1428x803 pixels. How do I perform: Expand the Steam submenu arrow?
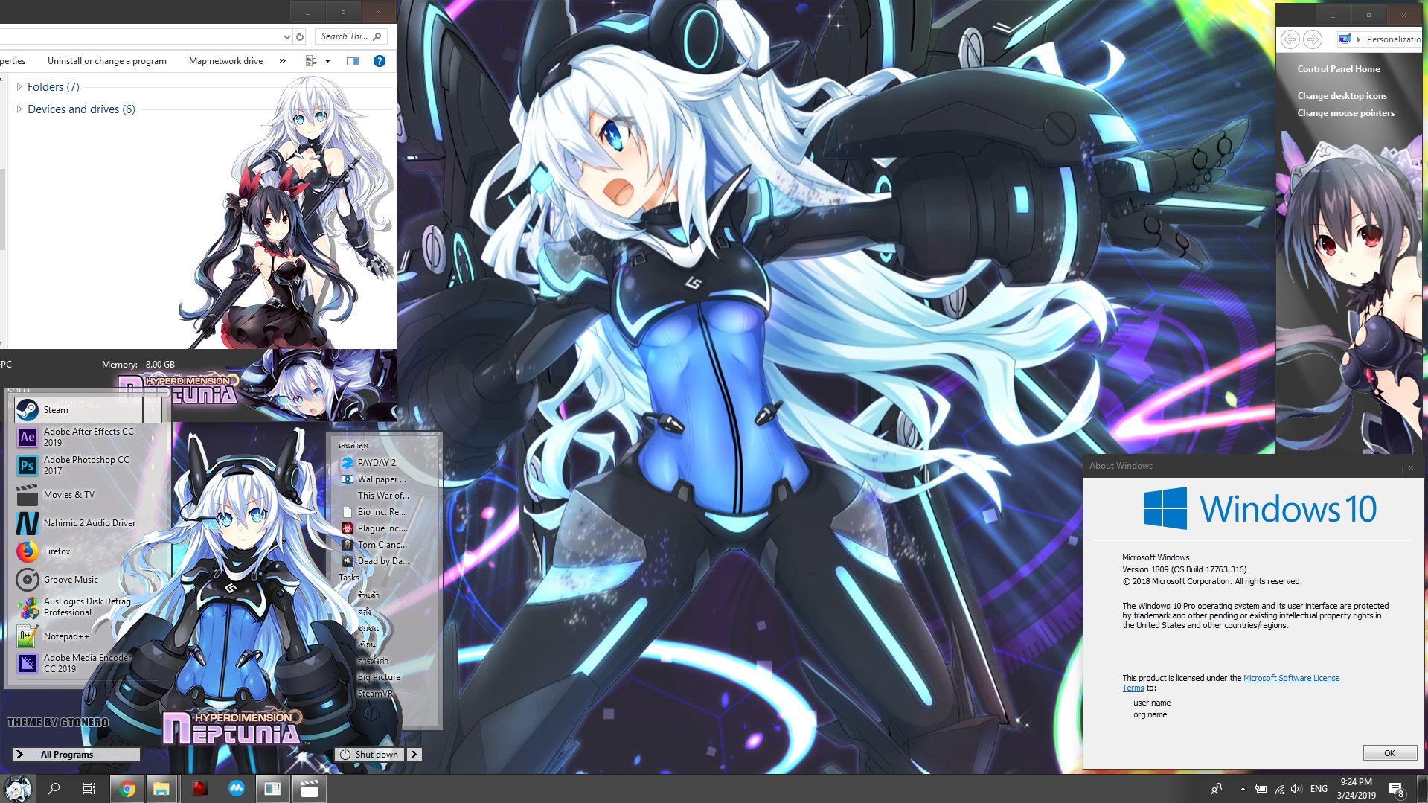point(153,410)
